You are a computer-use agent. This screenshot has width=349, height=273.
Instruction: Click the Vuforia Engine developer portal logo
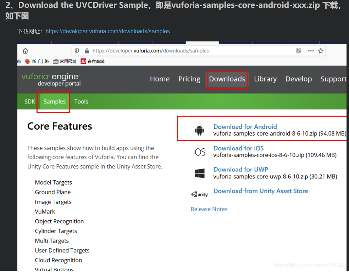(x=51, y=79)
